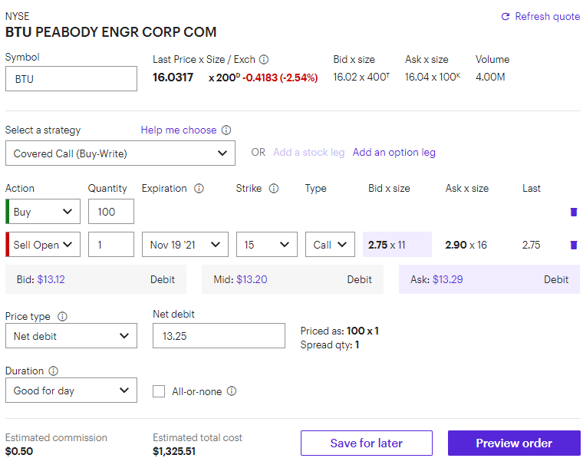583x468 pixels.
Task: Select the Bid $13.12 price tile
Action: pyautogui.click(x=96, y=279)
